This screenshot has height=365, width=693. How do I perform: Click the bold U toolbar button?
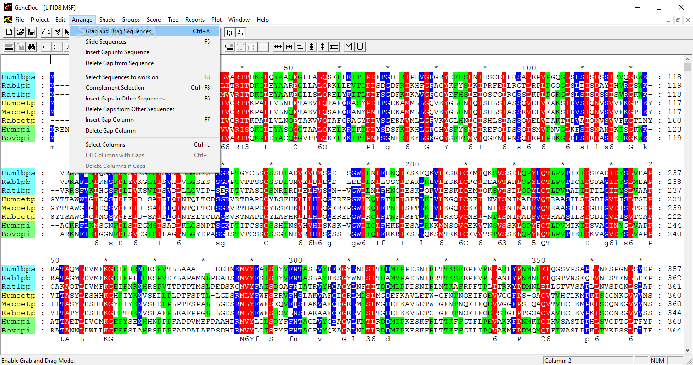click(x=360, y=47)
